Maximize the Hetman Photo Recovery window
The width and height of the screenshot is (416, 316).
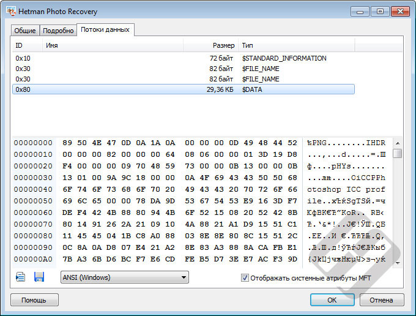click(x=380, y=12)
